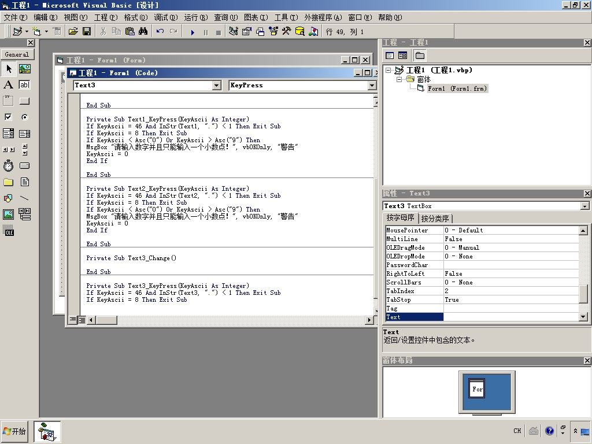This screenshot has height=444, width=592.
Task: Select the ListBox control tool
Action: click(24, 134)
